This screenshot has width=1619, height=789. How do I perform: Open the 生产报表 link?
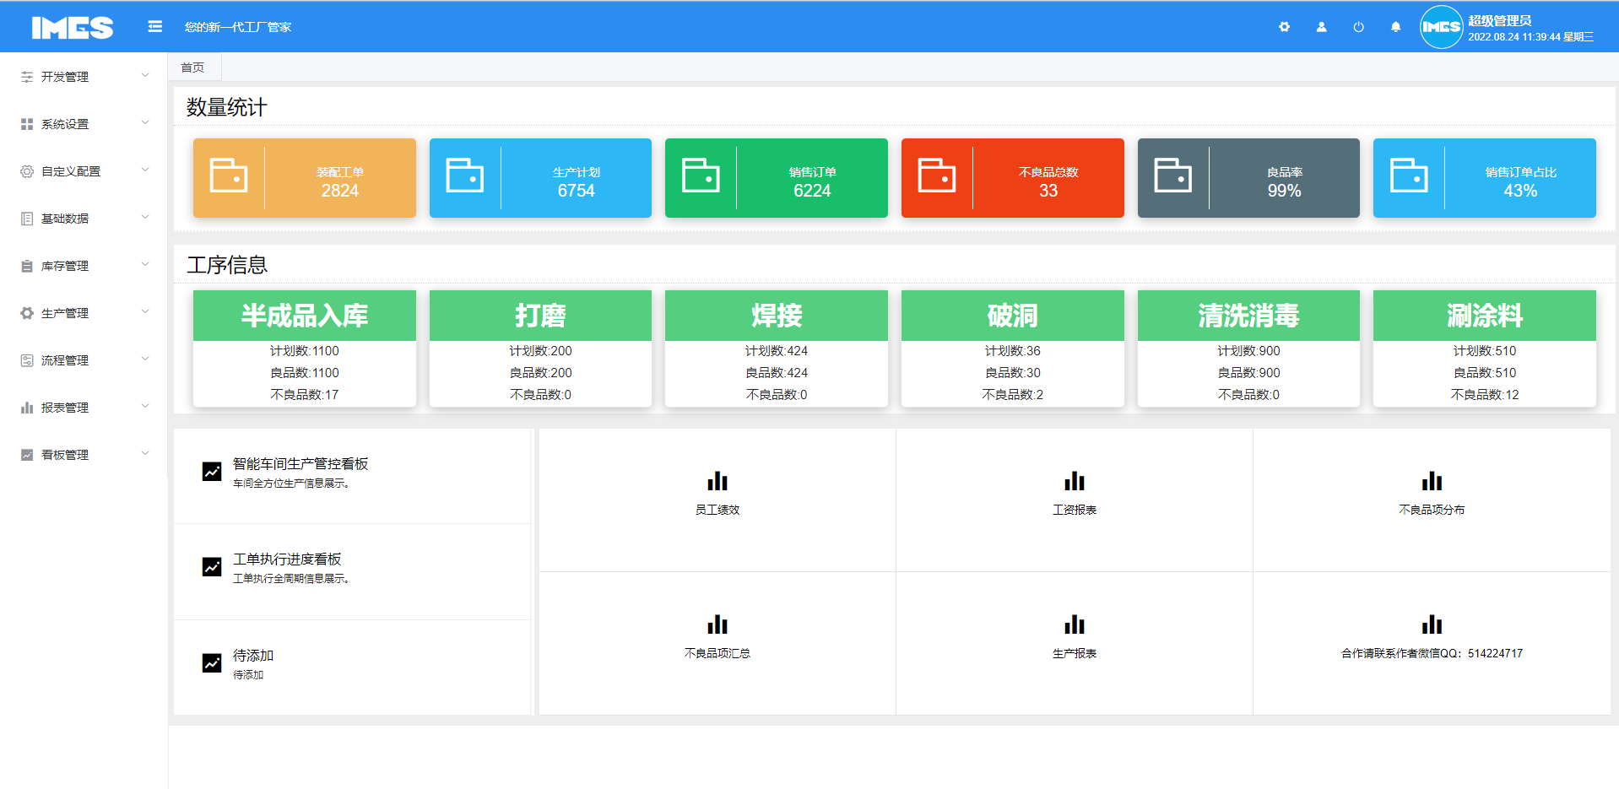[x=1075, y=653]
